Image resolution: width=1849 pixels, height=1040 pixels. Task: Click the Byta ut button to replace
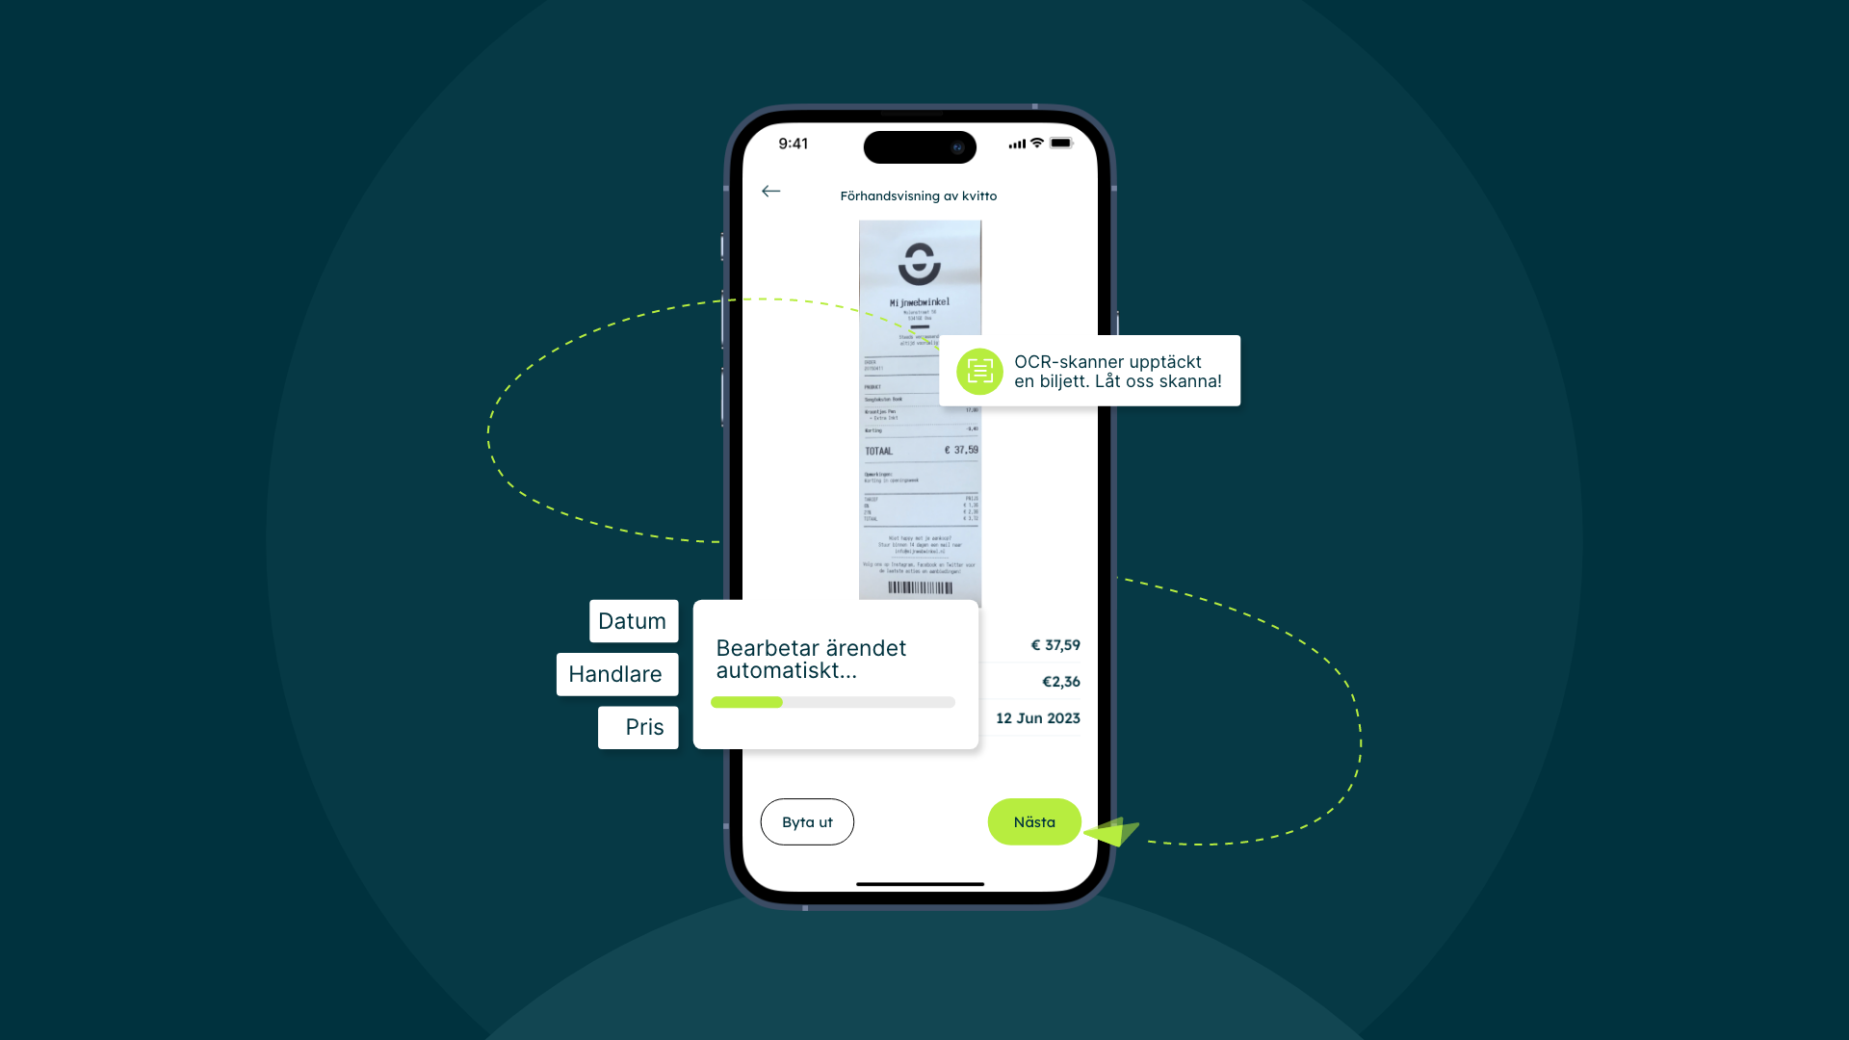[805, 820]
